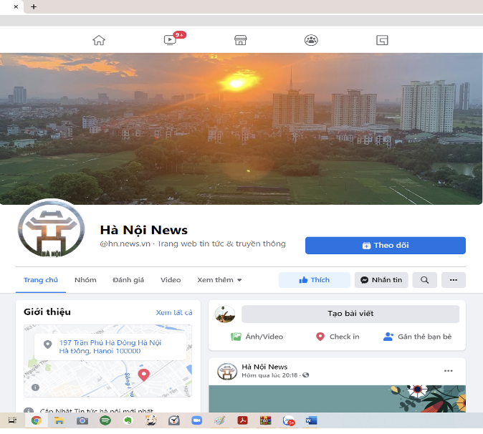The height and width of the screenshot is (434, 483).
Task: Choose the Check in post option
Action: (338, 337)
